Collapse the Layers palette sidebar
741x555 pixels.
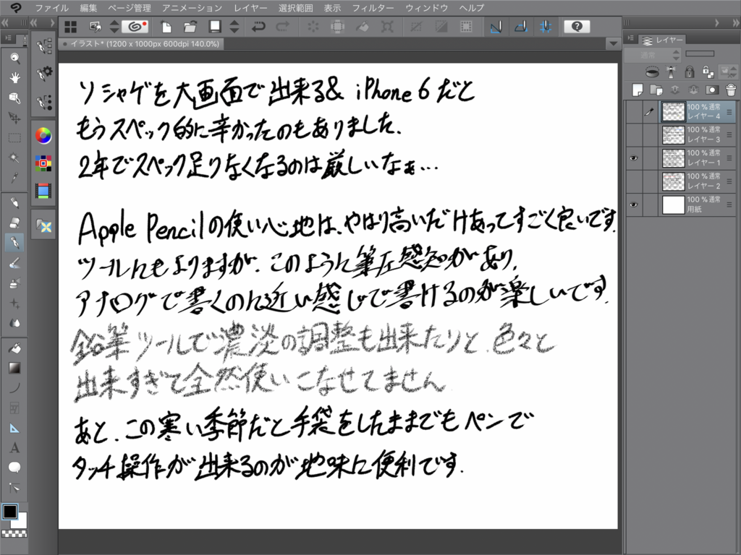point(630,38)
